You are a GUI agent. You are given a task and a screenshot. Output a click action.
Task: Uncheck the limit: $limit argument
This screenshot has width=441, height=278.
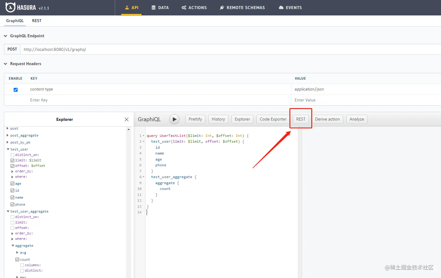point(12,161)
